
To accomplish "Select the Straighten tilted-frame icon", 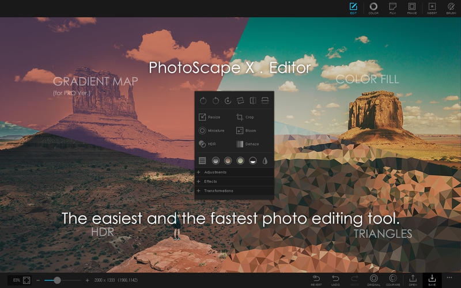I will tap(240, 101).
